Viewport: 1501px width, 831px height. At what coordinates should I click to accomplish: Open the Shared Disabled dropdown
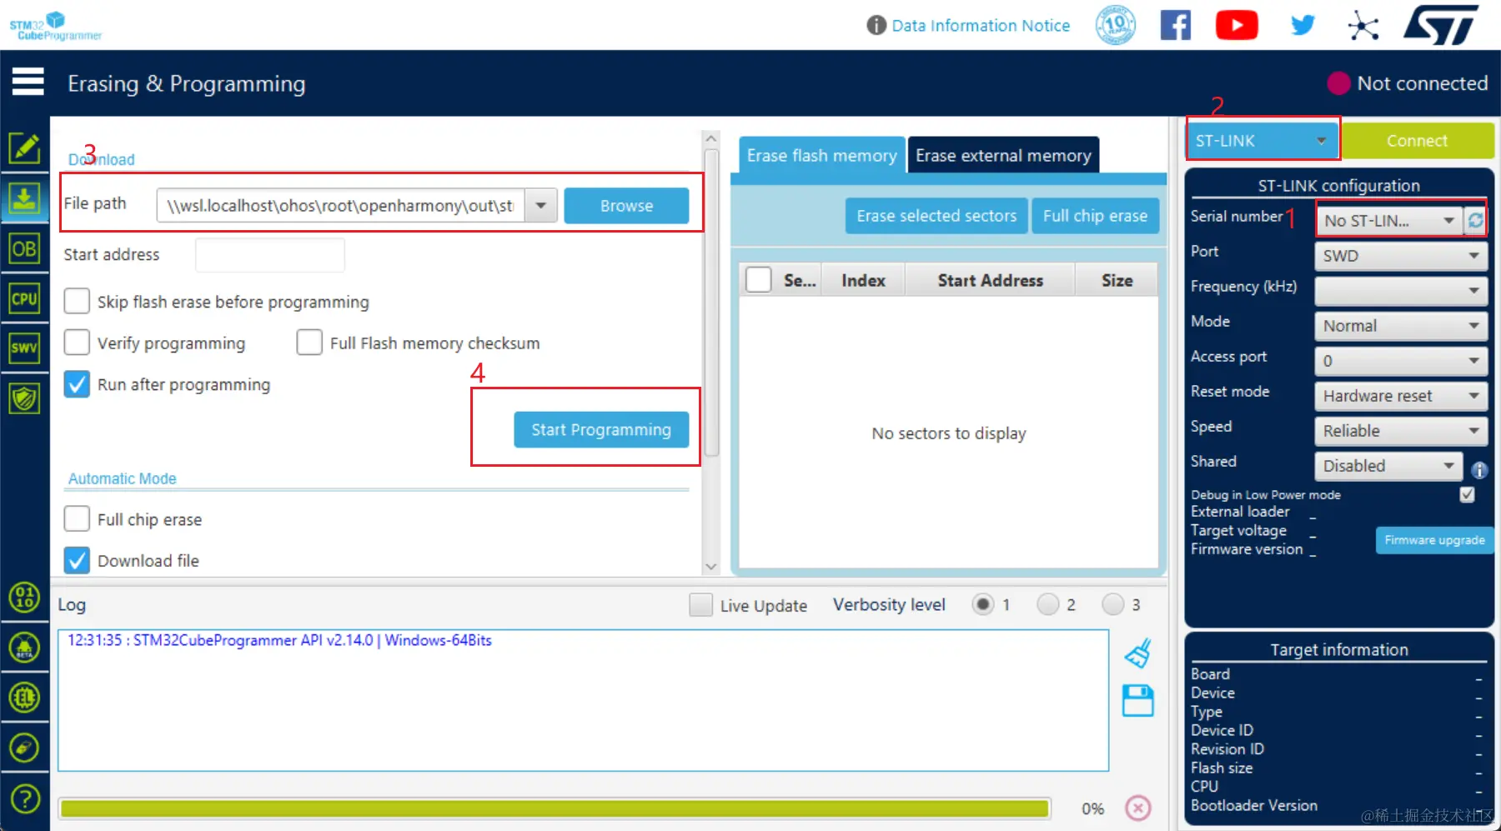(x=1388, y=465)
